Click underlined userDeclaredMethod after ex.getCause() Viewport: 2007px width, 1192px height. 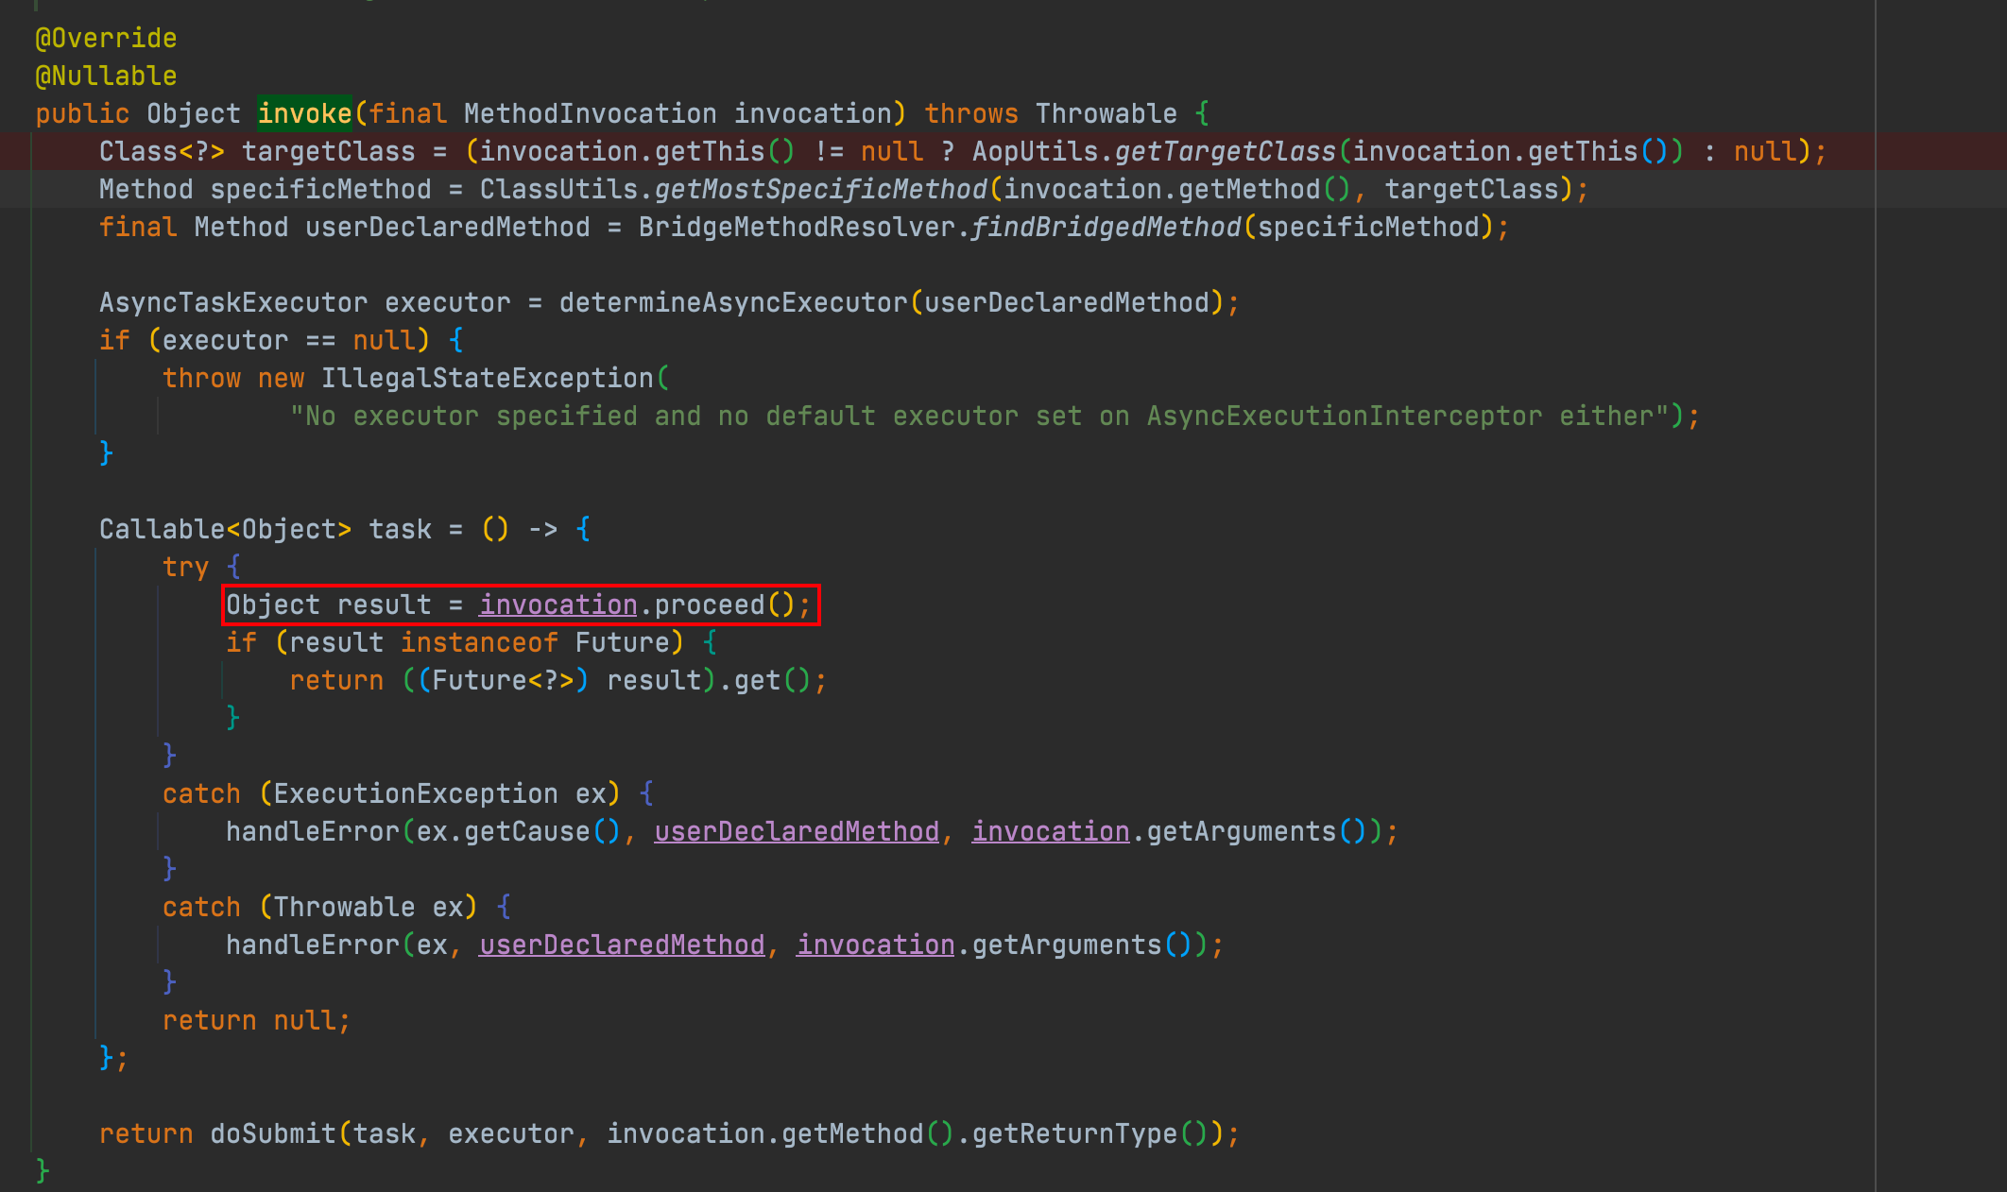797,831
